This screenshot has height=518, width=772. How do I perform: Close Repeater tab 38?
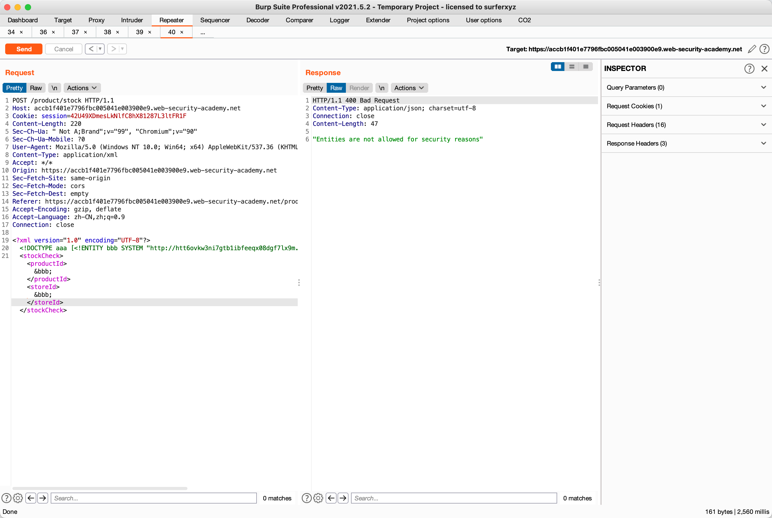point(118,32)
